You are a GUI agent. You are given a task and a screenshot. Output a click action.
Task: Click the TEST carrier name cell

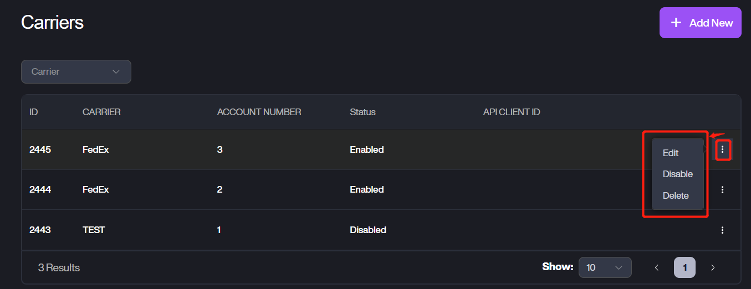coord(94,230)
